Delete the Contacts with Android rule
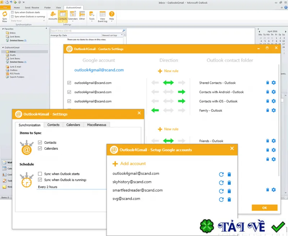This screenshot has width=288, height=236. [x=267, y=92]
